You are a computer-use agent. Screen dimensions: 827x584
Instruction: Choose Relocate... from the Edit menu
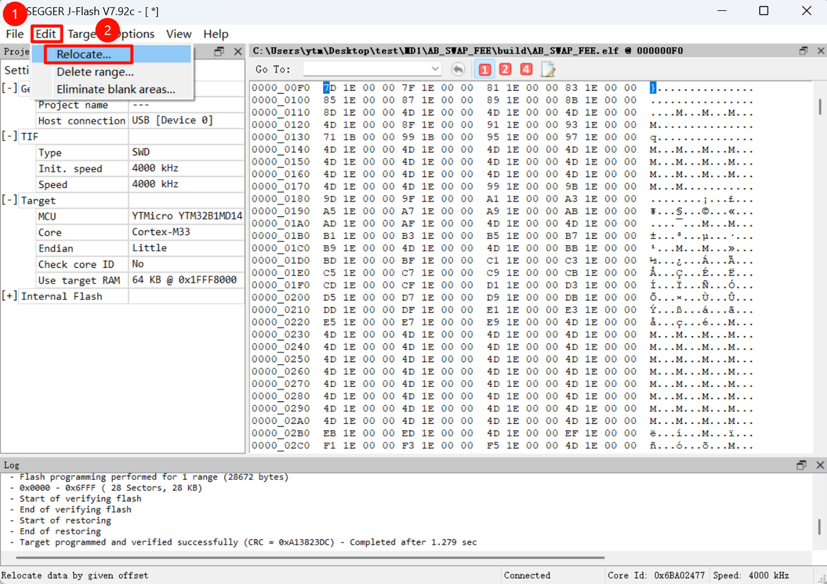[x=112, y=54]
